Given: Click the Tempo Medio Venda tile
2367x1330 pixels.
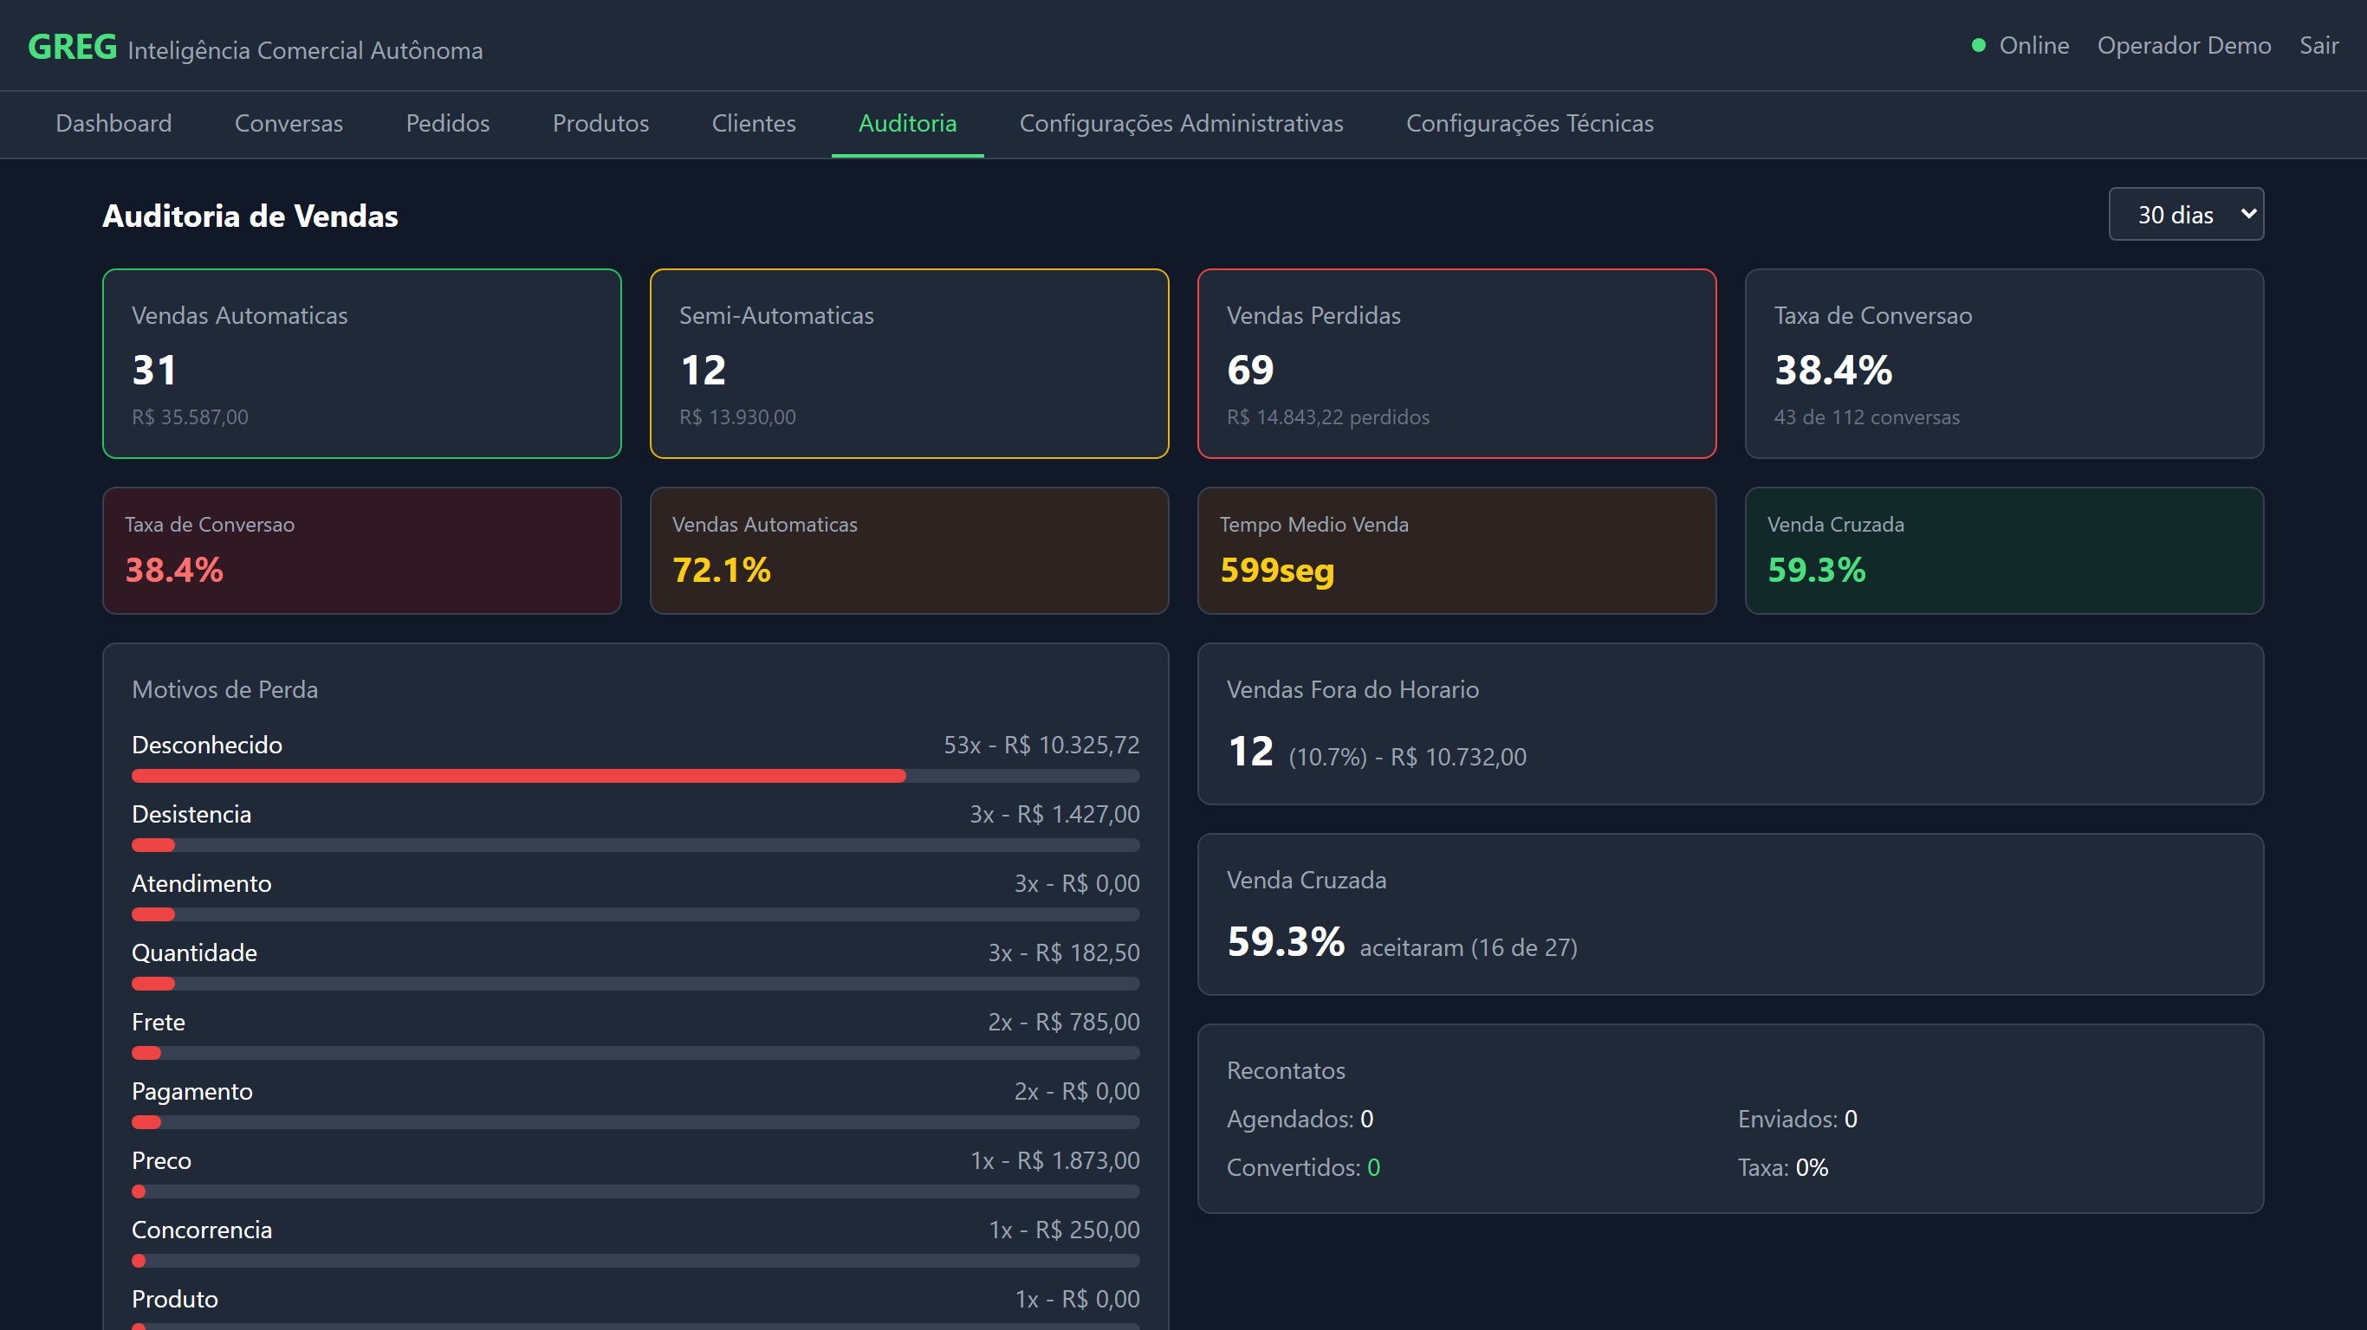Looking at the screenshot, I should [1456, 550].
